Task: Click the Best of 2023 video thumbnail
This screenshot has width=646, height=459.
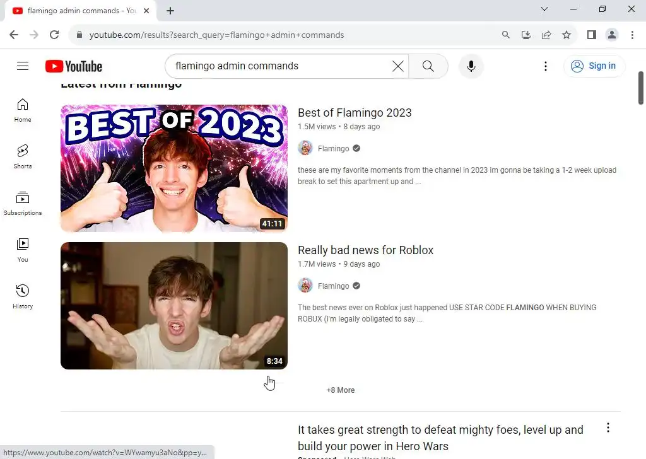Action: click(174, 168)
